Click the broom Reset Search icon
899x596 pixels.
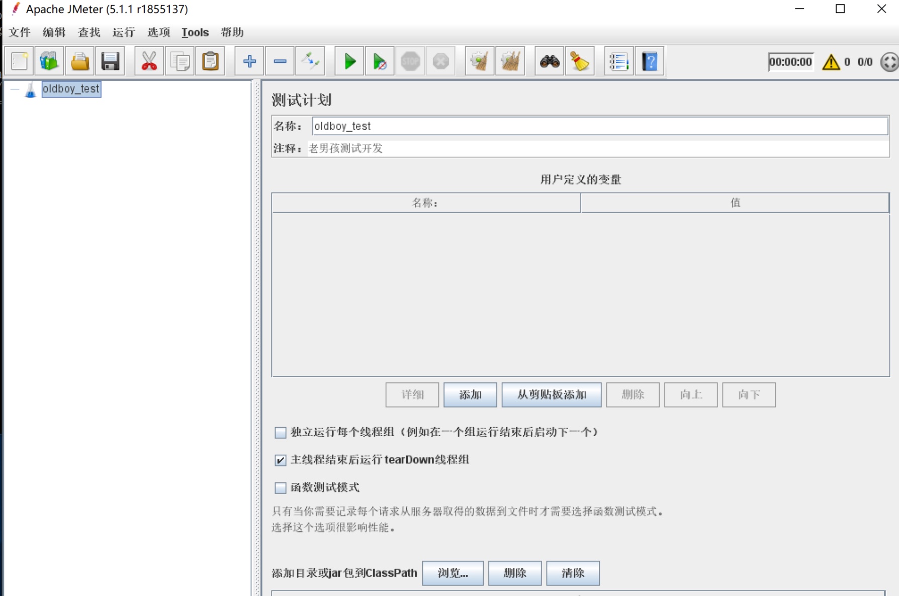click(x=580, y=62)
